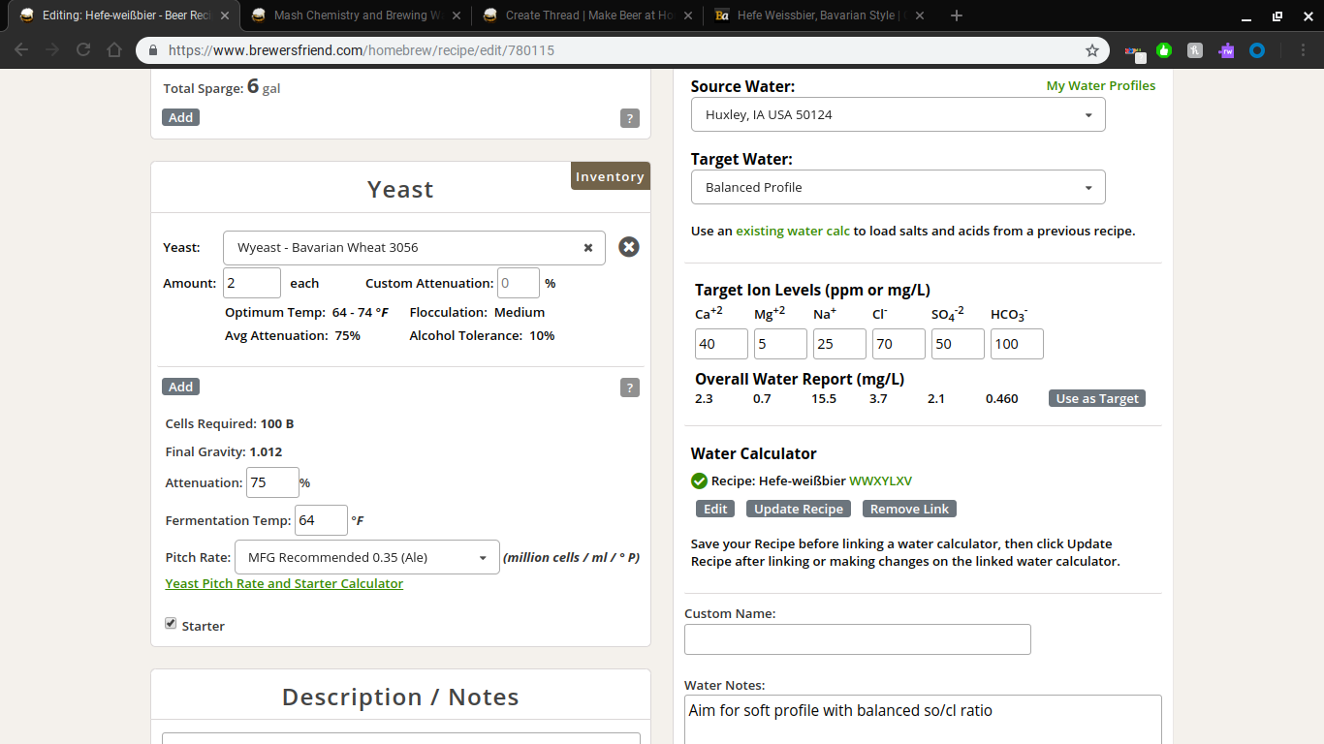Viewport: 1324px width, 744px height.
Task: Expand the Source Water dropdown
Action: click(x=898, y=114)
